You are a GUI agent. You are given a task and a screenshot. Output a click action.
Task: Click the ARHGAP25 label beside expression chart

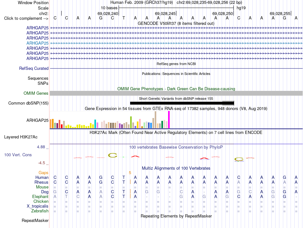point(37,120)
